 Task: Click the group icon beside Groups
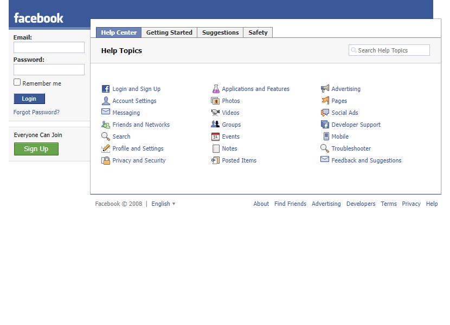coord(215,124)
